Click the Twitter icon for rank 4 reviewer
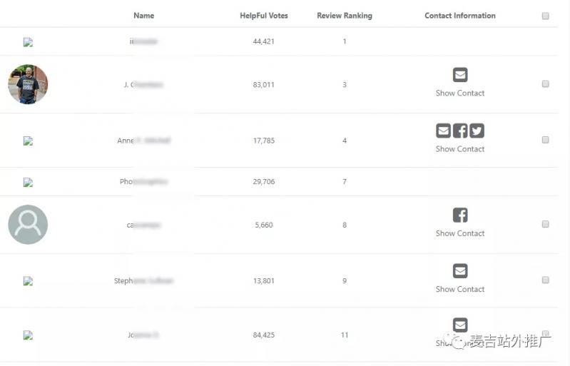The height and width of the screenshot is (366, 570). (x=477, y=131)
